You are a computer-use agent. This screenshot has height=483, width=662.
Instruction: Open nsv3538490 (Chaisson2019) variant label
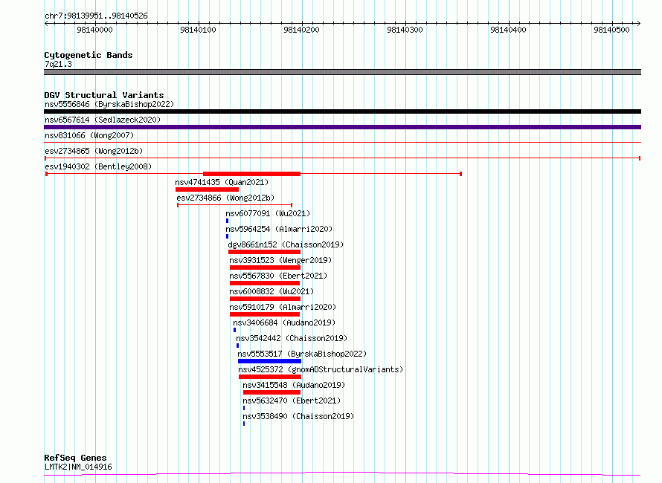298,416
